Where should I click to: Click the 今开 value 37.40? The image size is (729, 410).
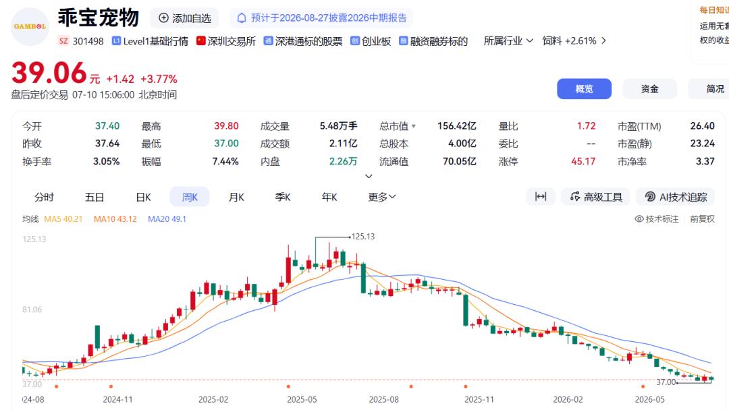point(107,126)
